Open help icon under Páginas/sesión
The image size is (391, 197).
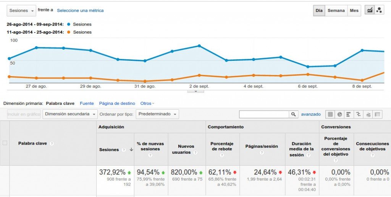point(262,152)
